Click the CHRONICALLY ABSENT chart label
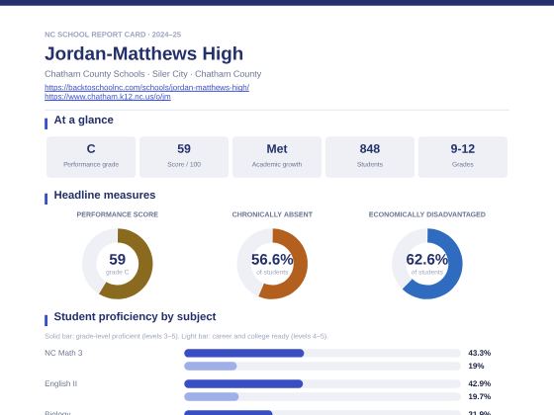Screen dimensions: 554x415 click(272, 214)
